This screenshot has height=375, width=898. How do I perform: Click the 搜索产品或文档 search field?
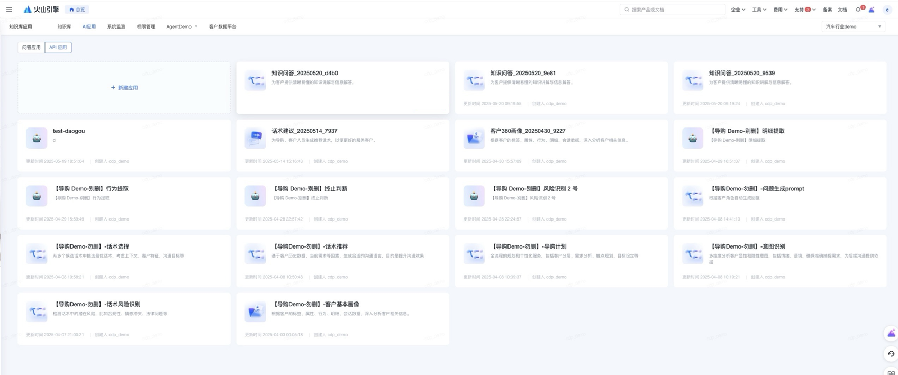pyautogui.click(x=673, y=10)
